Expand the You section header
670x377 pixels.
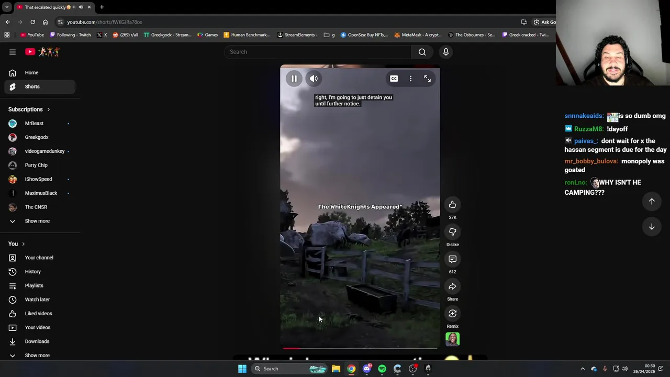click(17, 244)
